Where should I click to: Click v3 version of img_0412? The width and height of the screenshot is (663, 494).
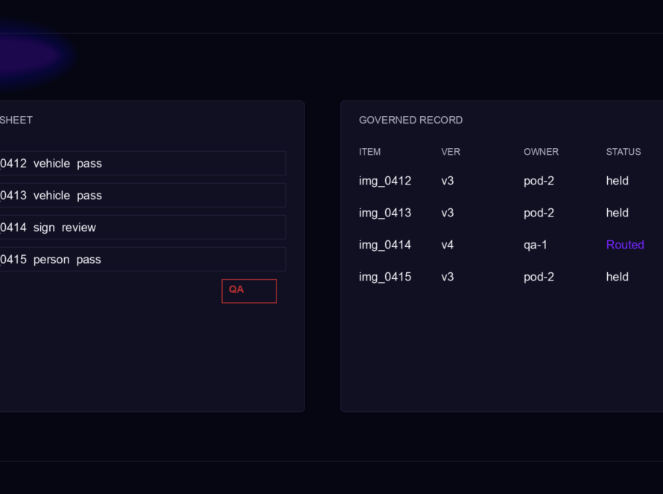(x=448, y=181)
